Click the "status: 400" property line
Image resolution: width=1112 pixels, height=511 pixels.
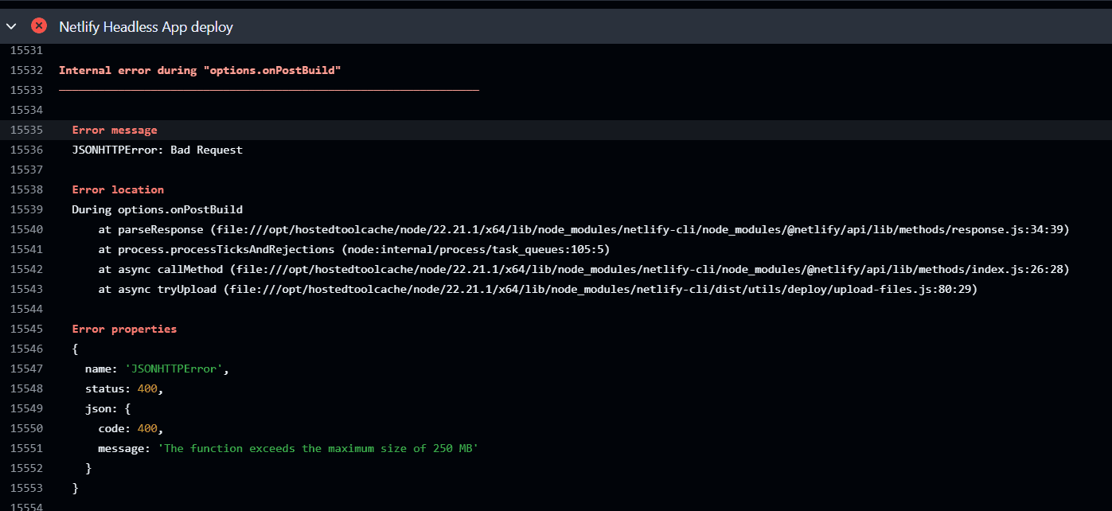tap(124, 388)
